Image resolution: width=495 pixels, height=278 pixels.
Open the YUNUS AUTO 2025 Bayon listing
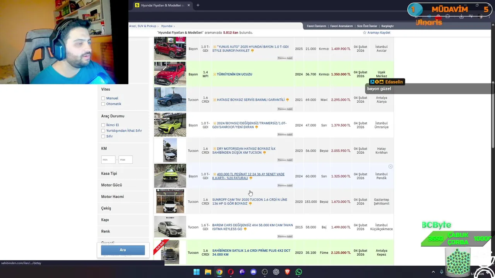point(250,49)
